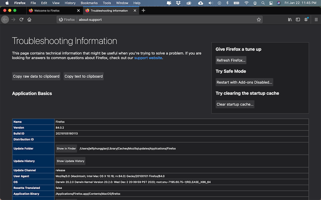321x200 pixels.
Task: Click Copy raw data to clipboard
Action: (x=36, y=76)
